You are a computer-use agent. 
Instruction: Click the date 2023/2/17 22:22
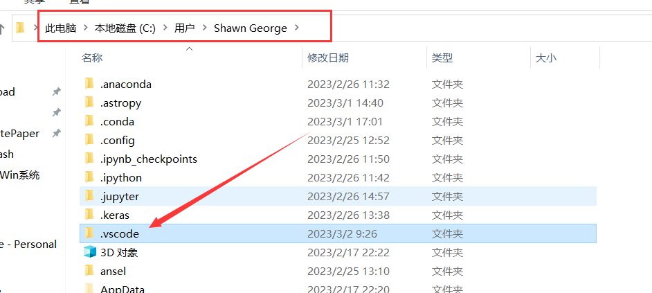(x=348, y=253)
